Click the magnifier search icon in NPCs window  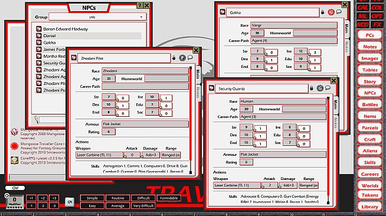pyautogui.click(x=37, y=120)
